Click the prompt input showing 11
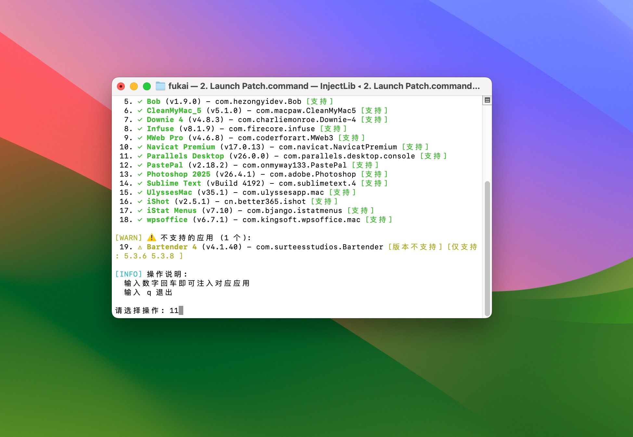 (174, 311)
